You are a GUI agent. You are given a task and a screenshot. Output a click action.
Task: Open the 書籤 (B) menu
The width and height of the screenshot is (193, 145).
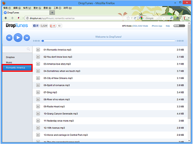click(47, 8)
